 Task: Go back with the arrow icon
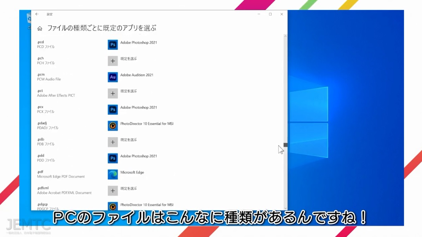point(37,14)
